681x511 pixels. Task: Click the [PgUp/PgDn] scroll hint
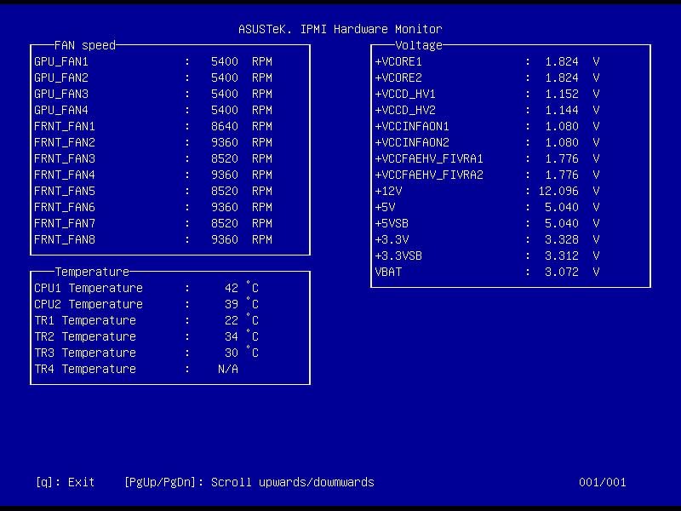(249, 482)
